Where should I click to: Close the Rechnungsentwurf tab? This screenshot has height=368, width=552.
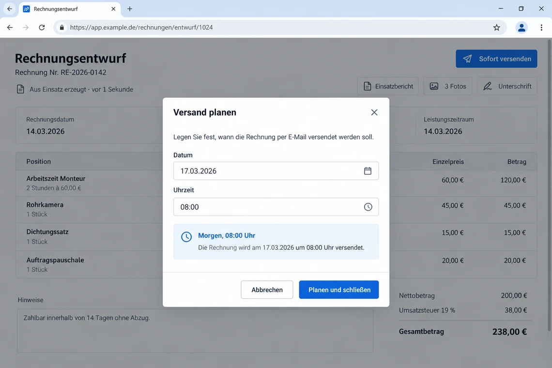113,9
